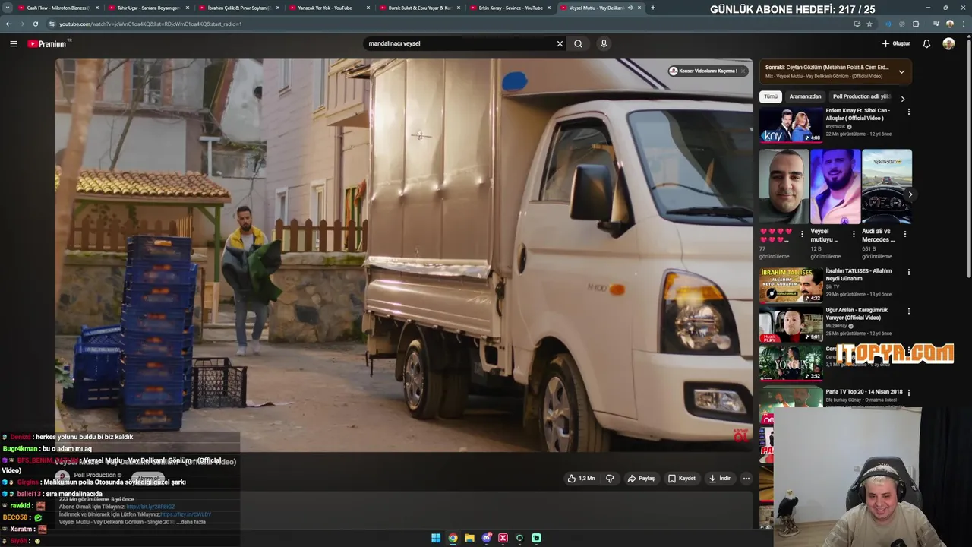The height and width of the screenshot is (547, 972).
Task: Open options for Erdem Kınay video
Action: (908, 112)
